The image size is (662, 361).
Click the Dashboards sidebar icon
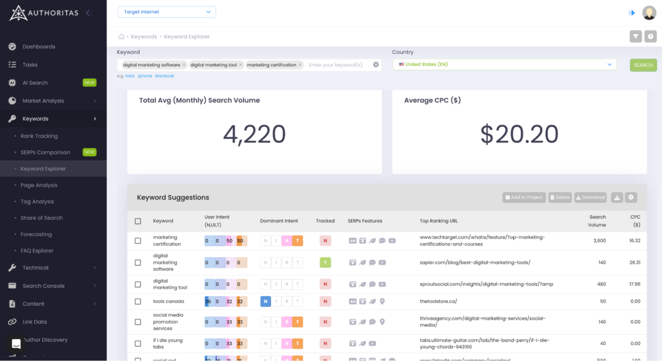coord(12,47)
